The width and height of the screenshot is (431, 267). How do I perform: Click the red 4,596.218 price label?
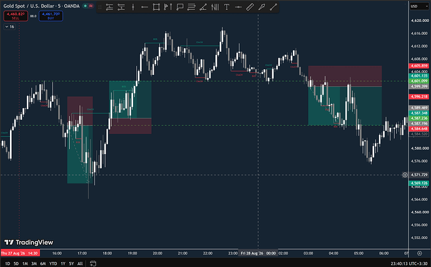point(419,97)
